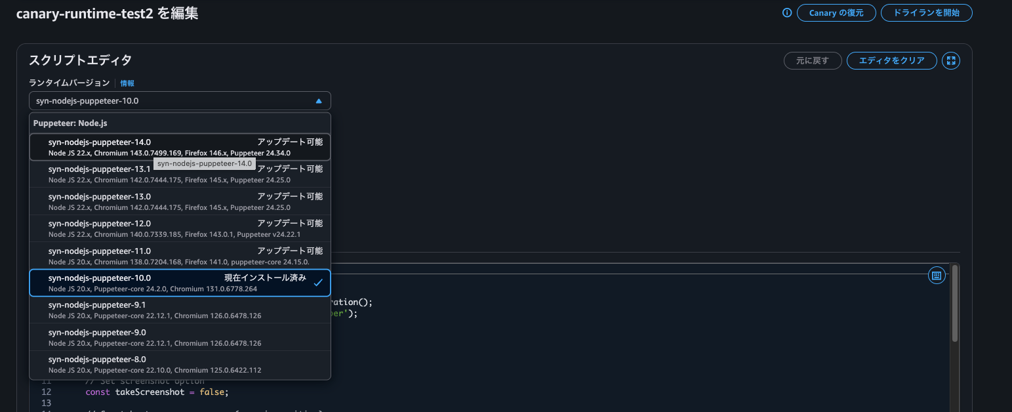Select syn-nodejs-puppeteer-14.0 option
Screen dimensions: 1012x412
180,147
